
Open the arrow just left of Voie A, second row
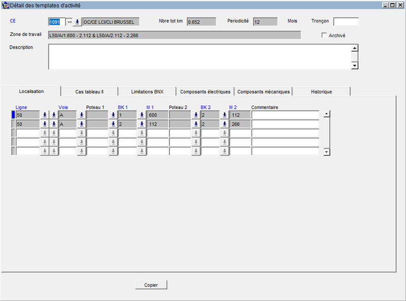(x=54, y=124)
